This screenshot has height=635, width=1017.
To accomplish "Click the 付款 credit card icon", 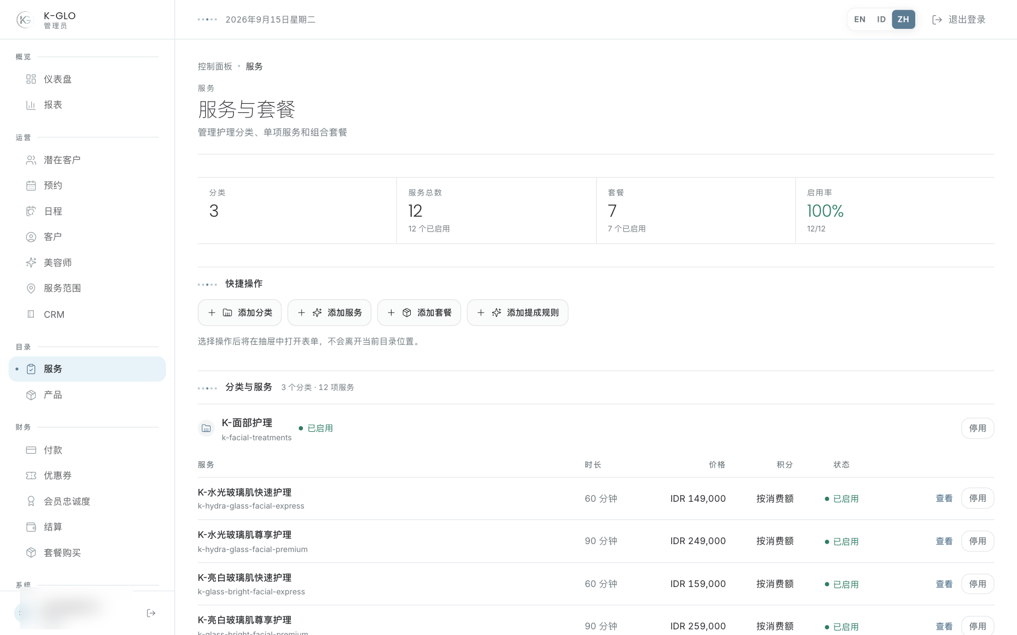I will 31,450.
